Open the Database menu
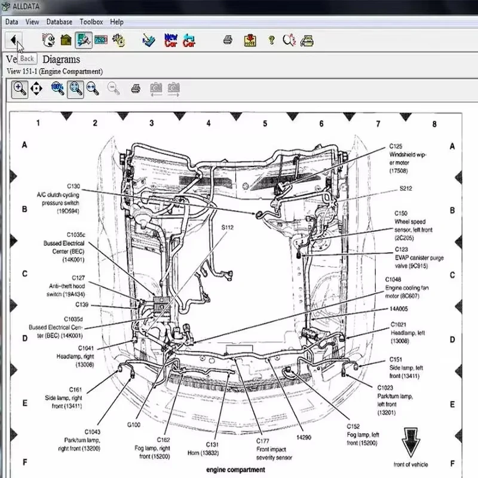 tap(59, 22)
